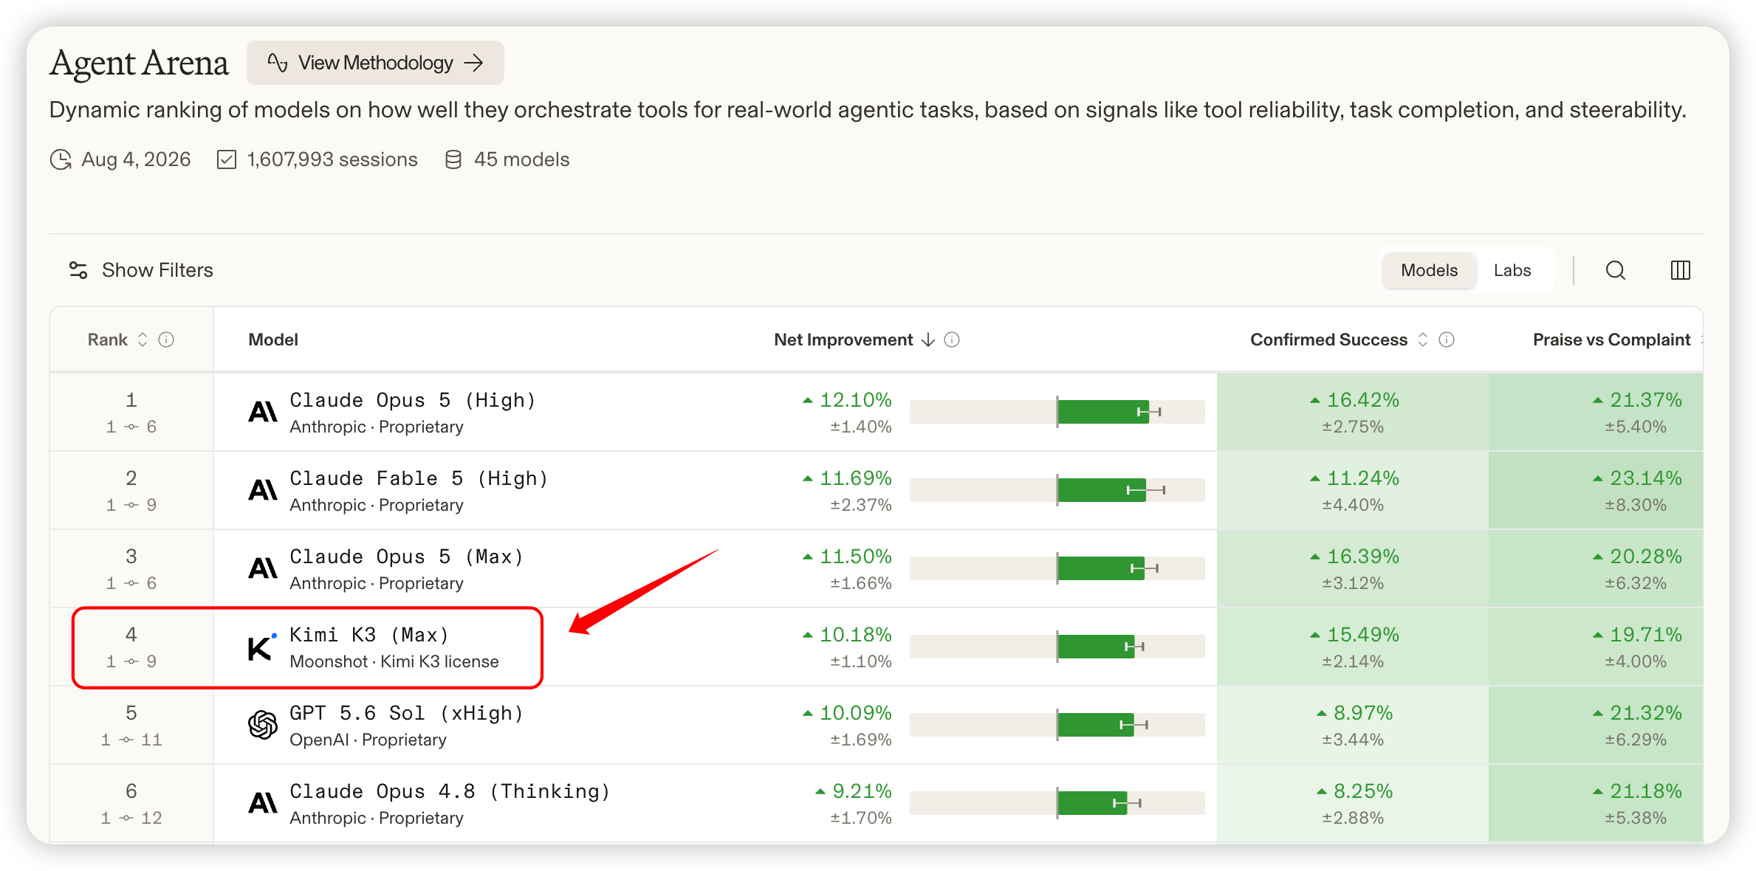Click the Net Improvement bar for Claude Opus 5 (Max)
1756x871 pixels.
pyautogui.click(x=1057, y=568)
